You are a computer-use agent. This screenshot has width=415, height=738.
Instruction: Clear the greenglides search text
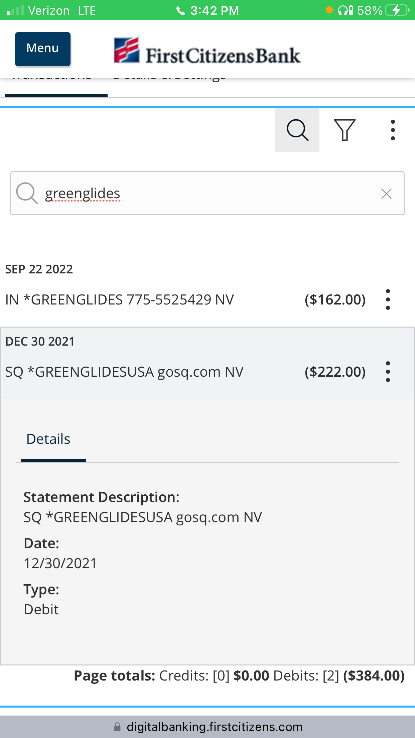(386, 194)
